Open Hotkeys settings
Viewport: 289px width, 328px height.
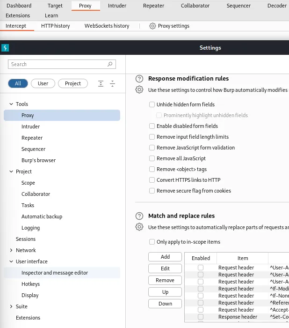pos(30,284)
